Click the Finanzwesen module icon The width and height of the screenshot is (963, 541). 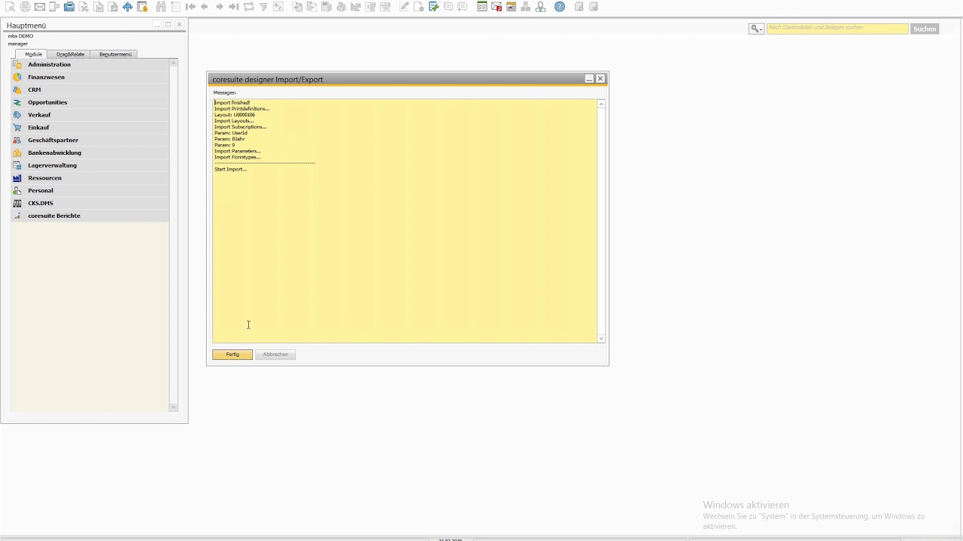pyautogui.click(x=17, y=77)
